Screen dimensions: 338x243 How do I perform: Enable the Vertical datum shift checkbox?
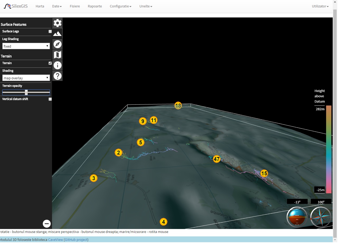tap(50, 99)
